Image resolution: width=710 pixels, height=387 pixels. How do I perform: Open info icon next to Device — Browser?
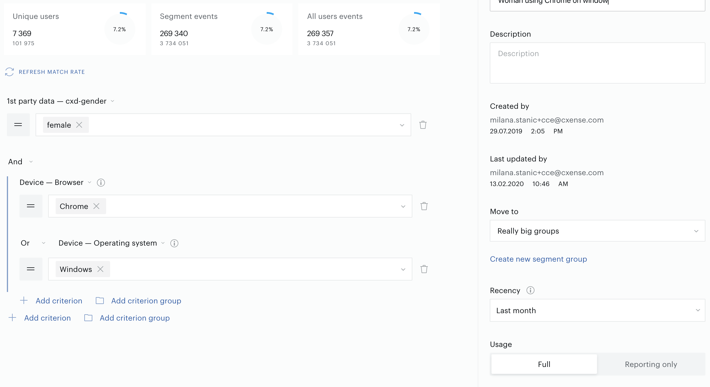pos(101,183)
